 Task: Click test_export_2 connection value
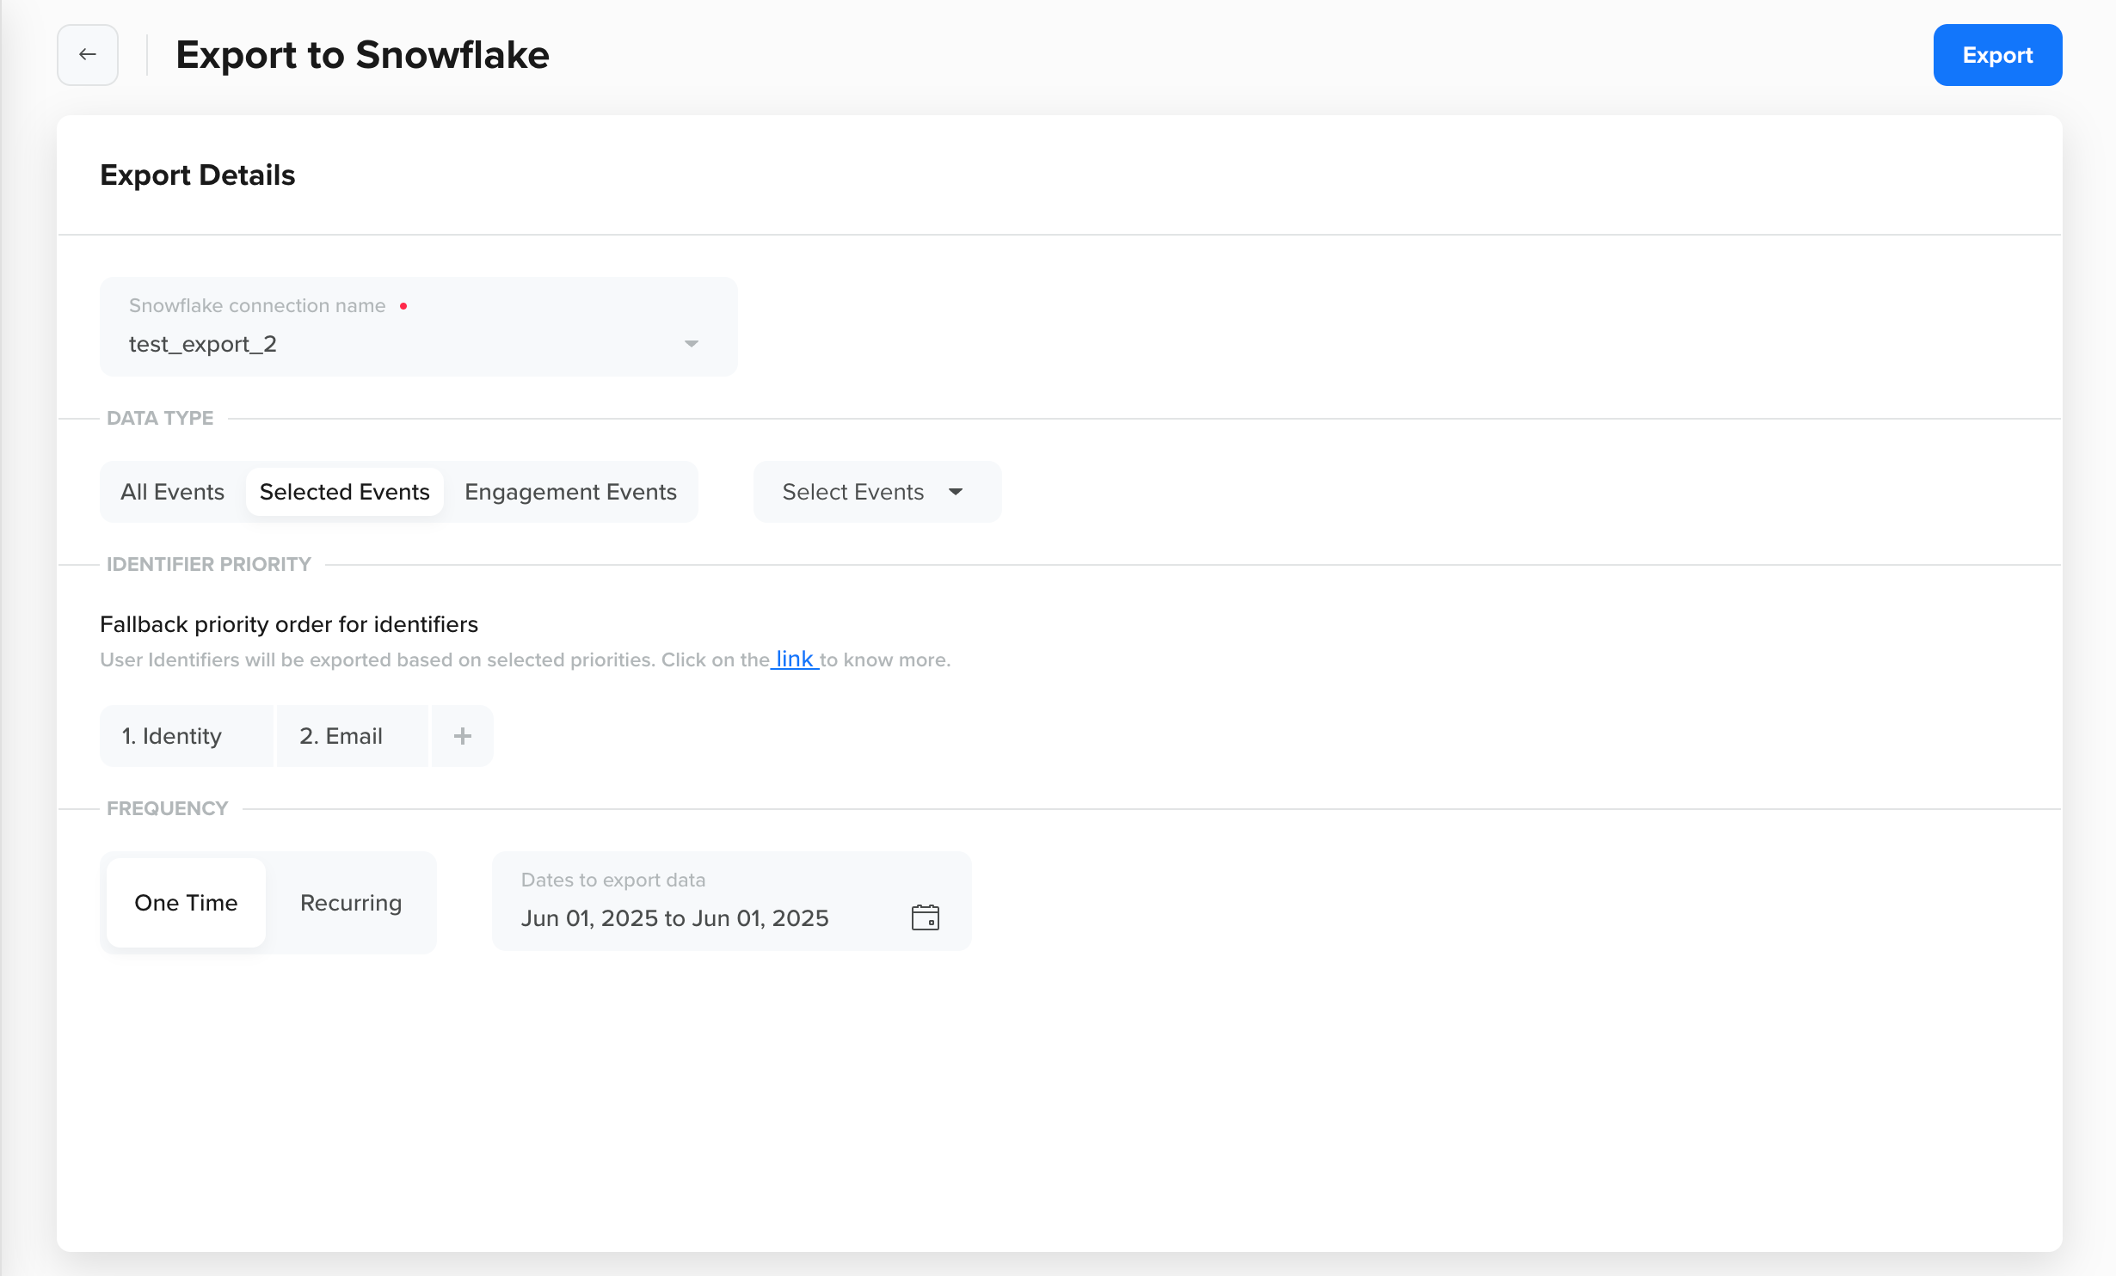(203, 344)
